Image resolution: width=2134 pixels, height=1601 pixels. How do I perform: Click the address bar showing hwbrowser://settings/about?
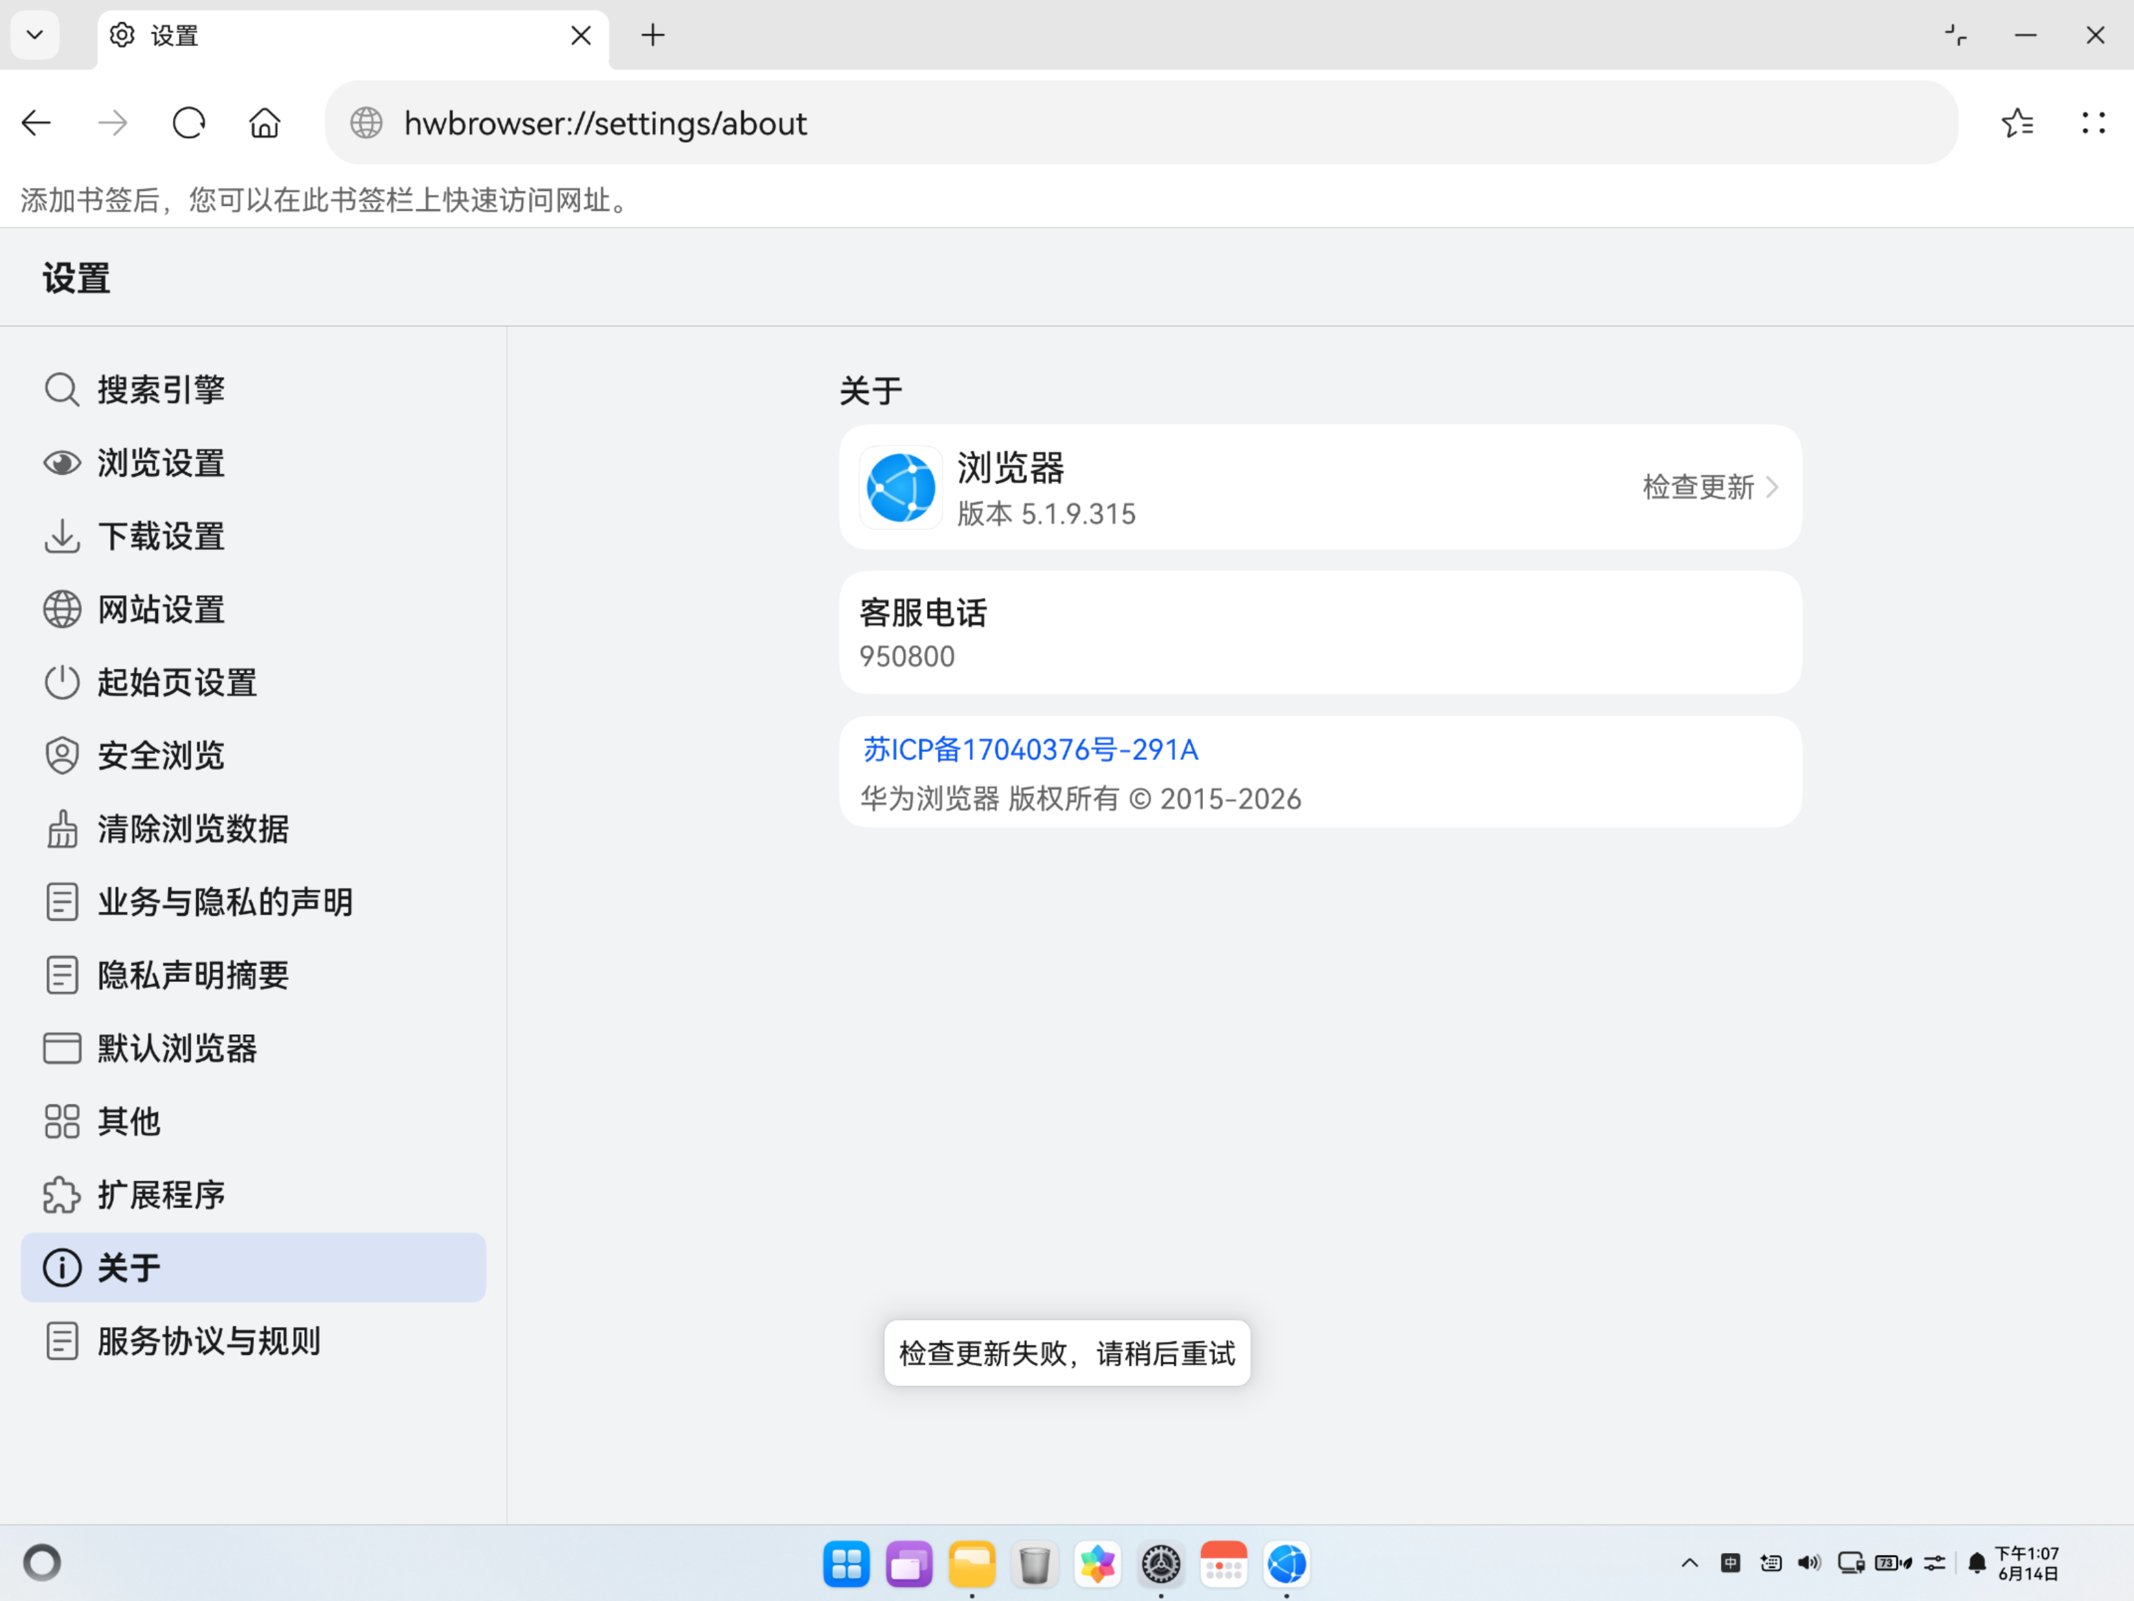pyautogui.click(x=1141, y=122)
